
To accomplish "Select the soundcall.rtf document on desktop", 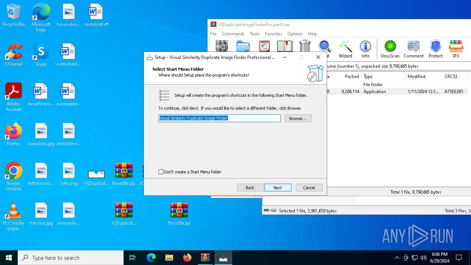I will [x=96, y=15].
